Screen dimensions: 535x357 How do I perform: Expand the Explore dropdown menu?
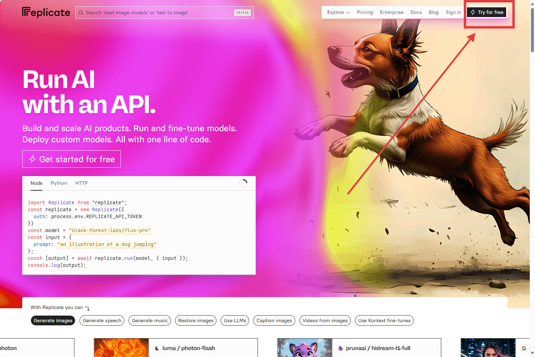click(x=338, y=12)
